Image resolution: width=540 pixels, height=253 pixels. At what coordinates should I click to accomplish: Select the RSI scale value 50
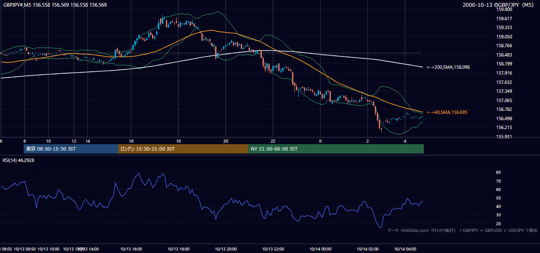coord(499,198)
